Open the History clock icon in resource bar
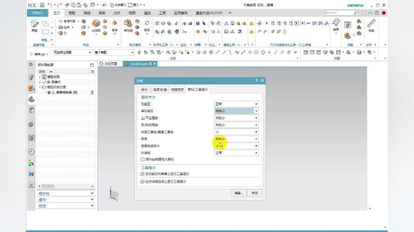 [x=31, y=152]
